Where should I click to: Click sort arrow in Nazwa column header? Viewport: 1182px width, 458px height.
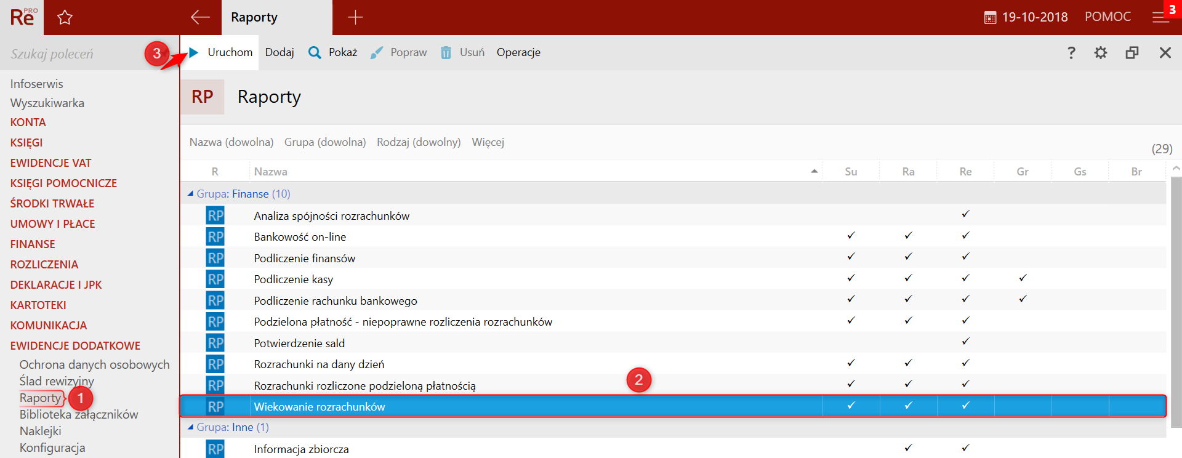[814, 171]
